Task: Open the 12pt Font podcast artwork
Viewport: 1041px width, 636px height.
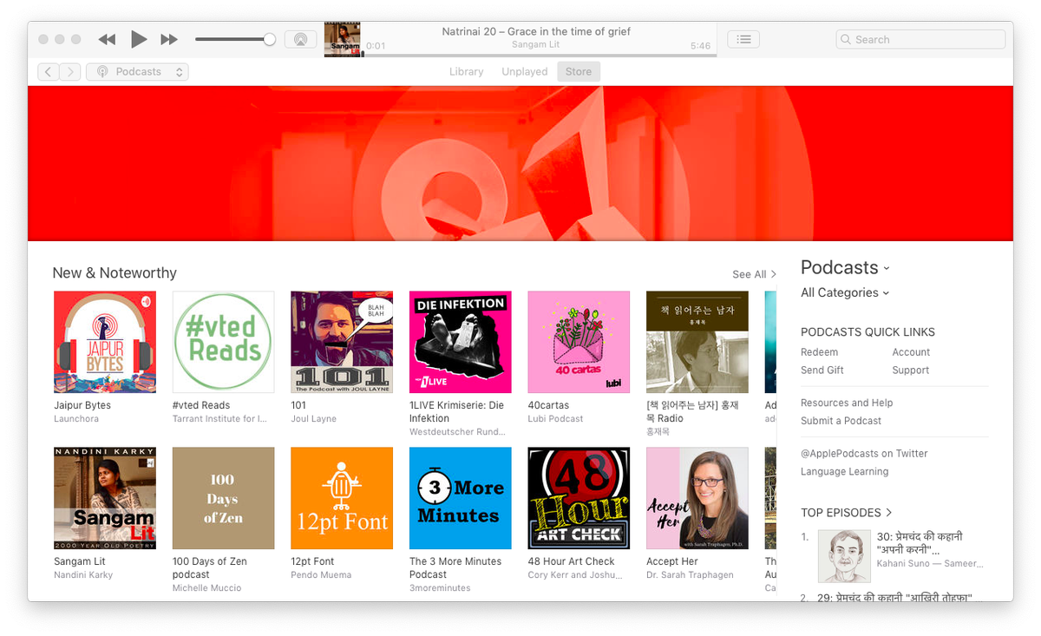Action: [342, 498]
